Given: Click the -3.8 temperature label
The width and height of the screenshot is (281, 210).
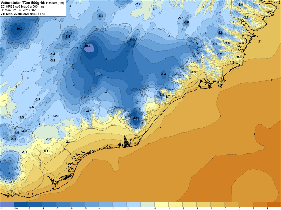Looking at the screenshot, I should click(240, 4).
